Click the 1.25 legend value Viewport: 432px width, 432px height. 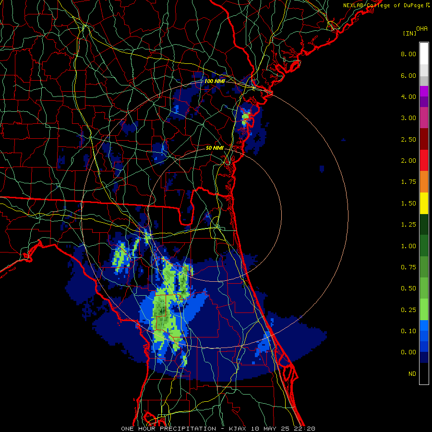click(408, 225)
